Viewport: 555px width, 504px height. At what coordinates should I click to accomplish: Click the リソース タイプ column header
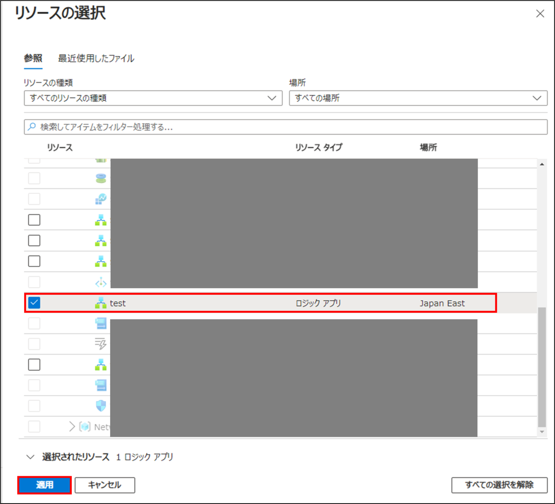(319, 147)
